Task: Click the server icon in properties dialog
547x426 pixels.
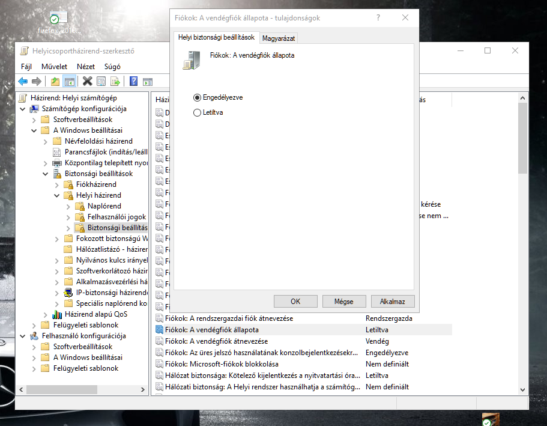Action: click(192, 61)
